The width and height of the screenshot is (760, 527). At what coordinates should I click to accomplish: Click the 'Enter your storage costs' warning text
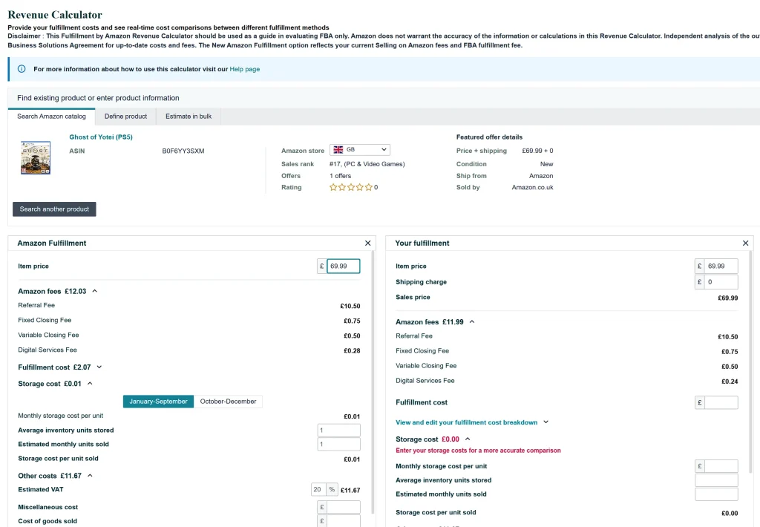coord(478,451)
